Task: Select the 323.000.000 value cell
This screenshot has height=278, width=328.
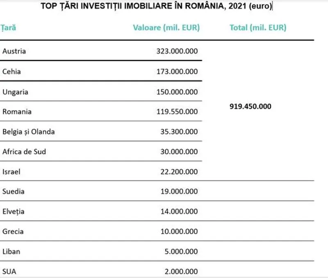Action: 177,51
